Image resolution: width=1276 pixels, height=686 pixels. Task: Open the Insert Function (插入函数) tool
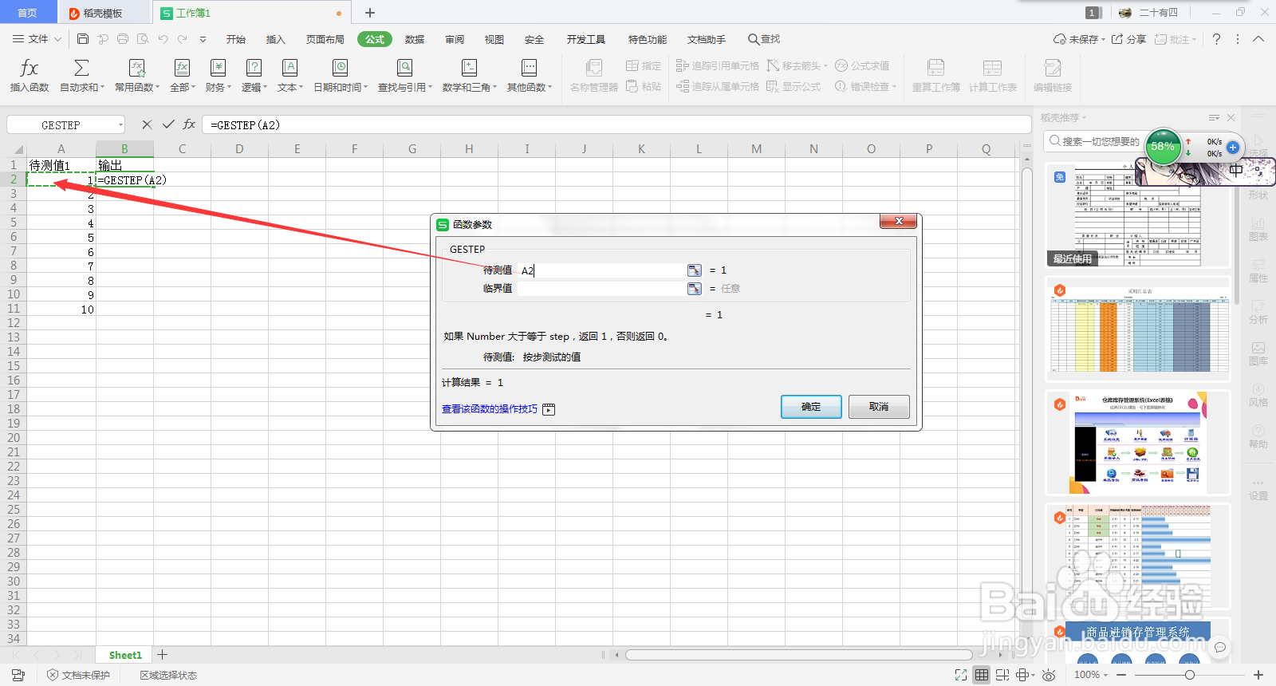point(30,76)
